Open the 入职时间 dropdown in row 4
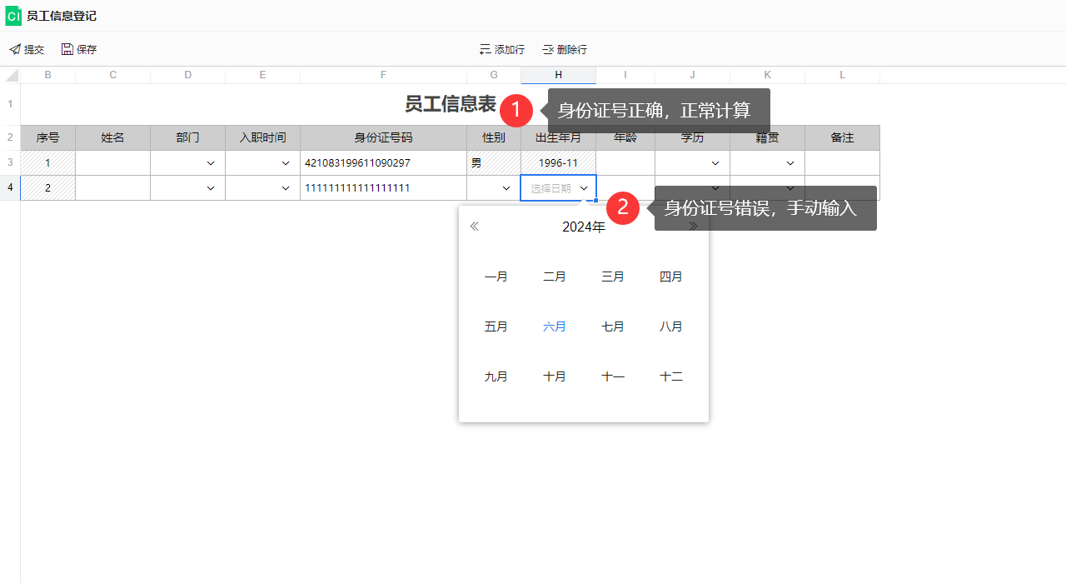Viewport: 1066px width, 583px height. pyautogui.click(x=286, y=188)
